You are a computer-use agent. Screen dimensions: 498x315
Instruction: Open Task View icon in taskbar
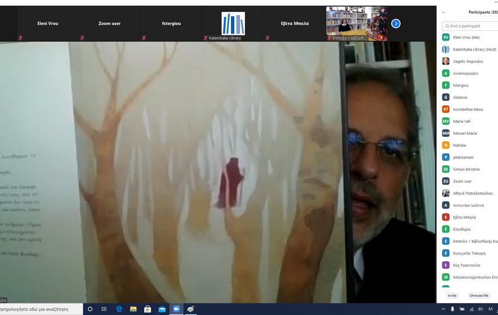coord(104,309)
